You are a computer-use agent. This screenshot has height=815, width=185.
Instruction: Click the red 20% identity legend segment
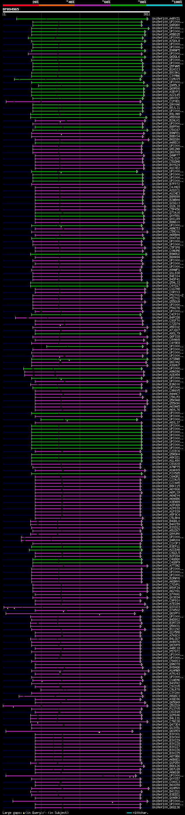[21, 5]
